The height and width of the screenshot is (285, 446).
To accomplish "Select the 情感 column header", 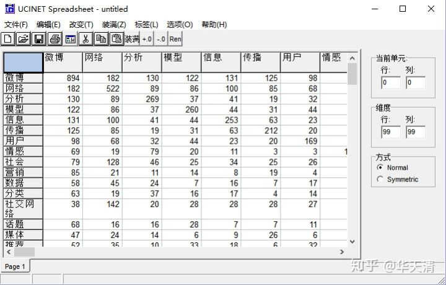I will tap(334, 63).
